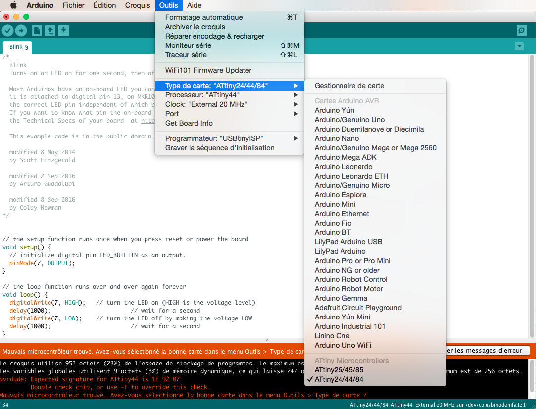Image resolution: width=536 pixels, height=409 pixels.
Task: Select Arduino/Genuino Mega or Mega 2560
Action: (x=375, y=148)
